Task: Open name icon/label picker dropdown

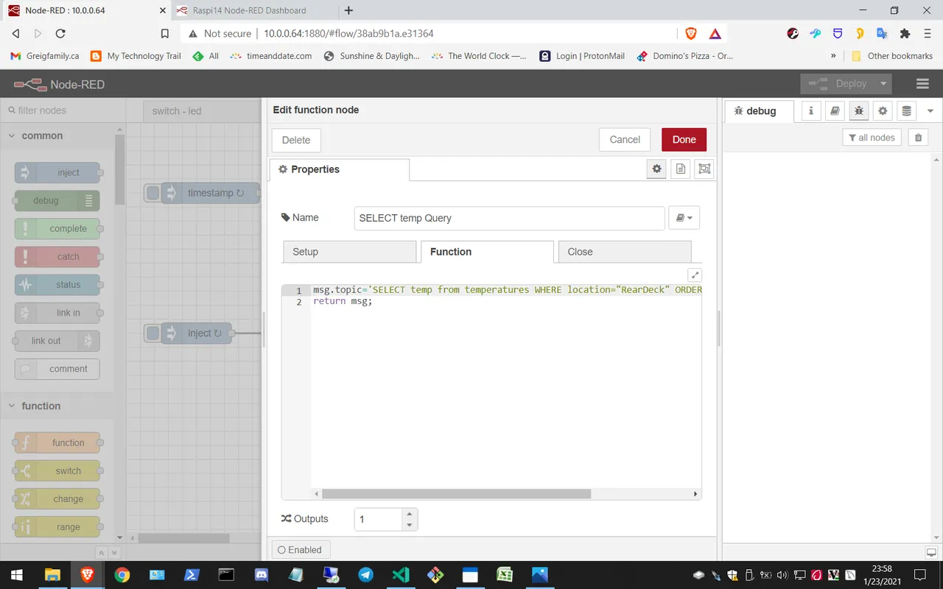Action: coord(684,218)
